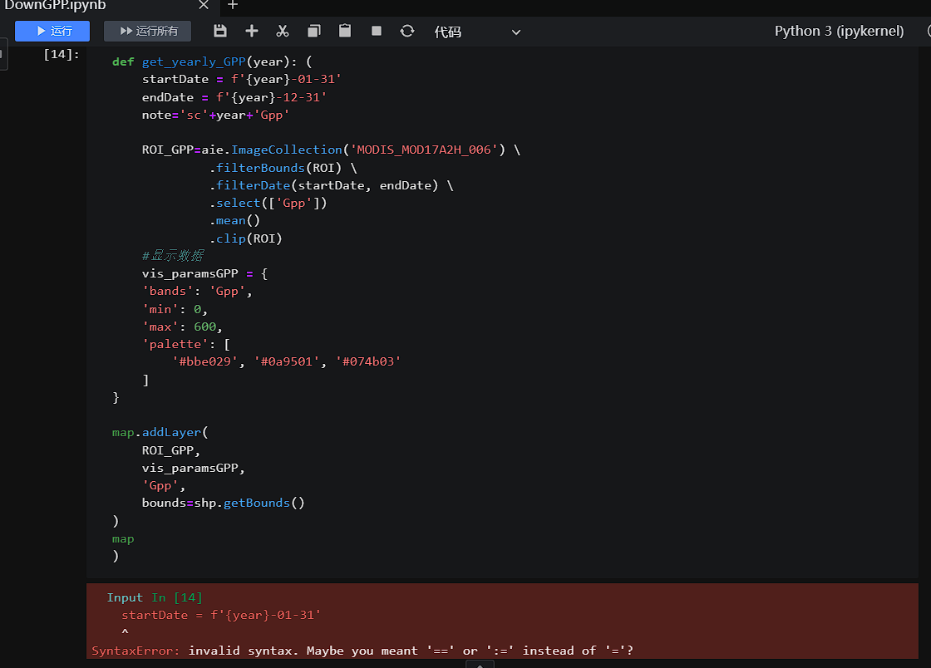Viewport: 931px width, 668px height.
Task: Click the blue 运行 run button
Action: coord(52,31)
